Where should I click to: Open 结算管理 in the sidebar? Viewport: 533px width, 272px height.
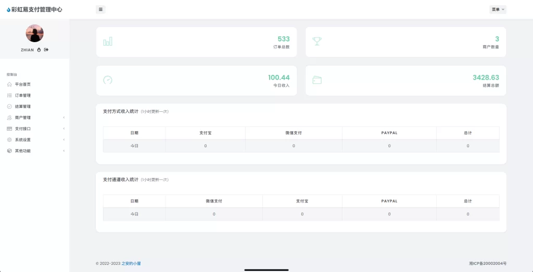[35, 106]
